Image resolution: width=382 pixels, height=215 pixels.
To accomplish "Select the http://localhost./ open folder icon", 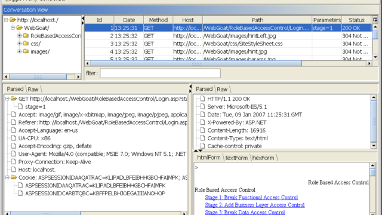I will [13, 20].
